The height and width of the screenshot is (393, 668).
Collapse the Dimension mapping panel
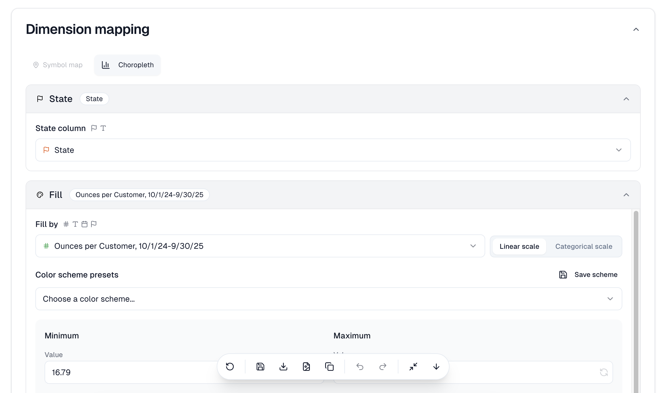click(x=636, y=30)
